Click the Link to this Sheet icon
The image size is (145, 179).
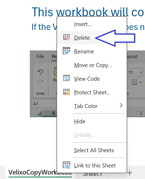66,165
